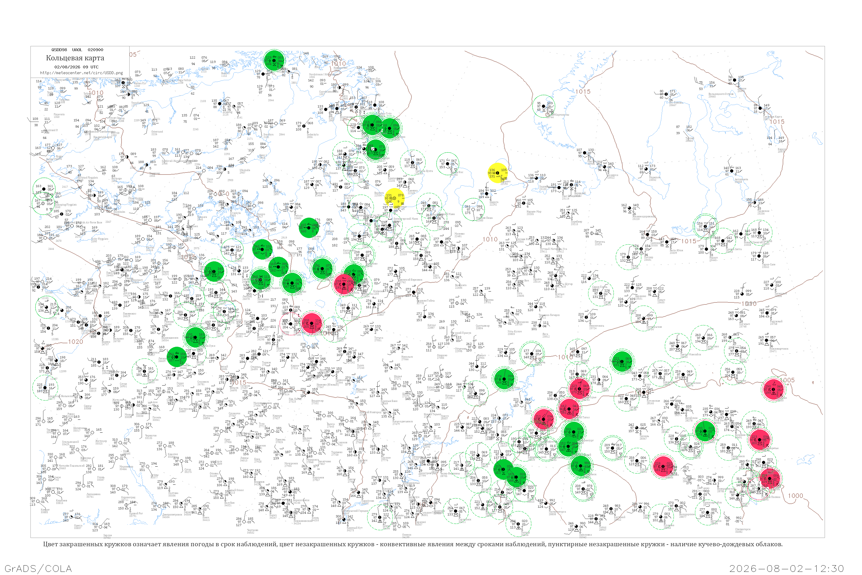Select the yellow station circle showing 131 078
This screenshot has width=862, height=575.
(x=394, y=198)
